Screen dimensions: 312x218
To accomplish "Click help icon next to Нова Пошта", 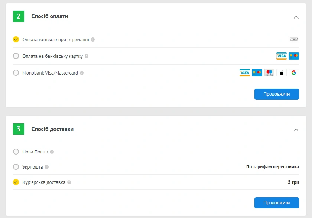I will [x=52, y=152].
